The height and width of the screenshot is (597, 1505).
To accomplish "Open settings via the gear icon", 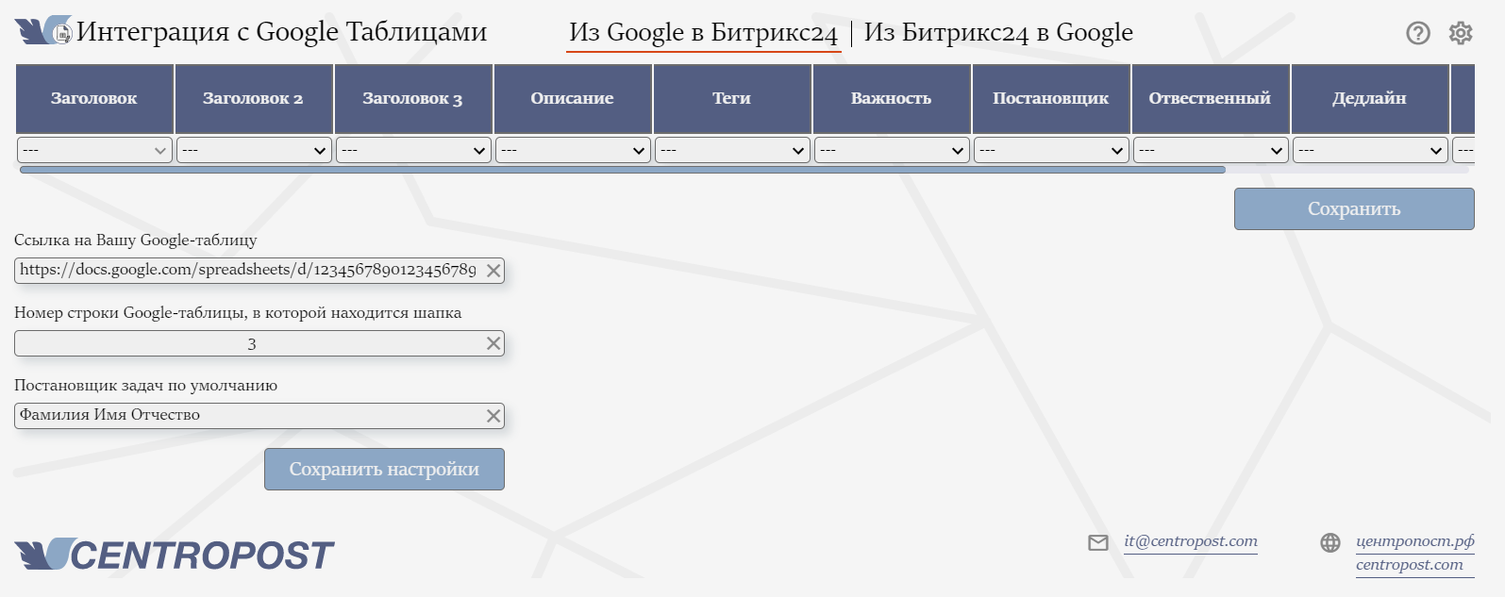I will [1461, 33].
